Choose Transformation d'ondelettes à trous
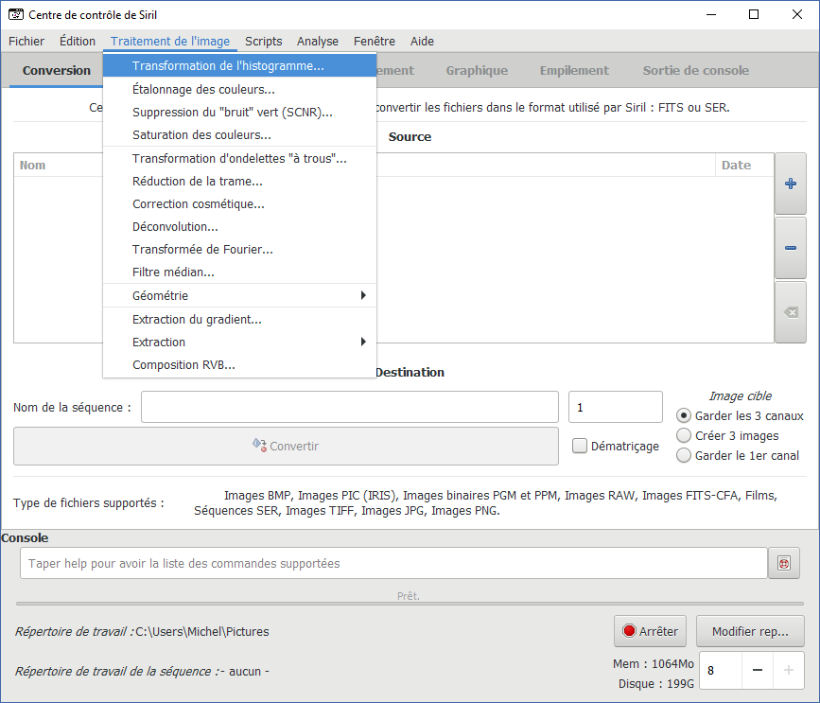Screen dimensions: 820x703 tap(239, 159)
